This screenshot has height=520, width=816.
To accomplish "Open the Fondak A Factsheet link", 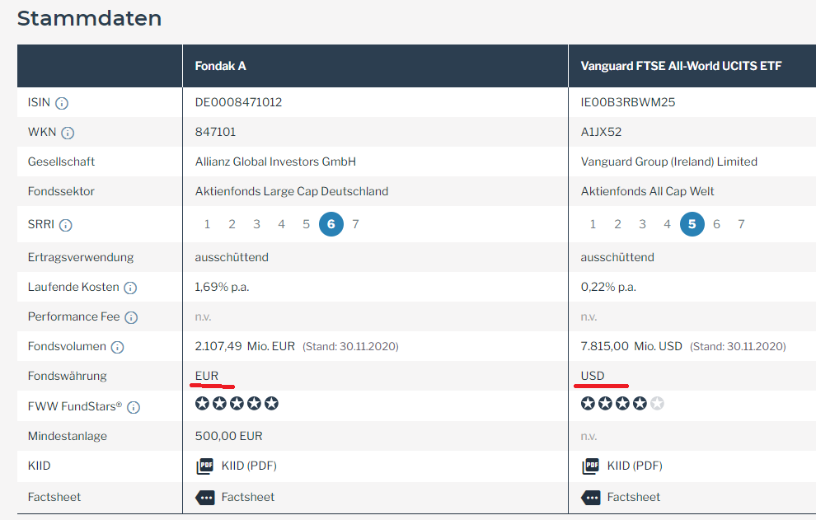I will (x=248, y=497).
